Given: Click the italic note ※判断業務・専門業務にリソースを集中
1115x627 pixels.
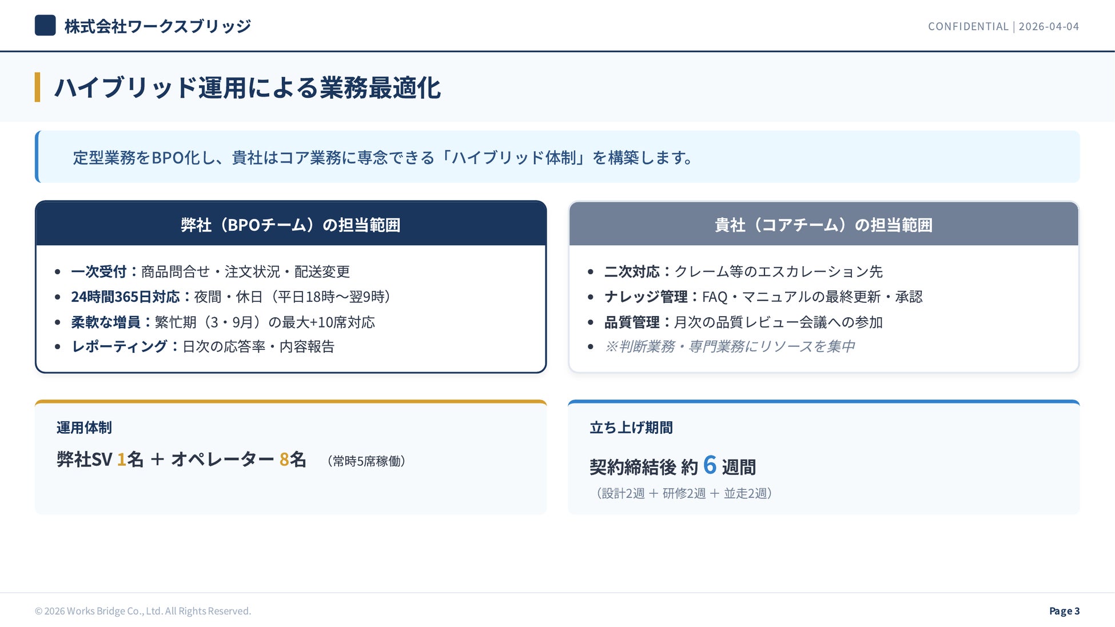Looking at the screenshot, I should [729, 346].
